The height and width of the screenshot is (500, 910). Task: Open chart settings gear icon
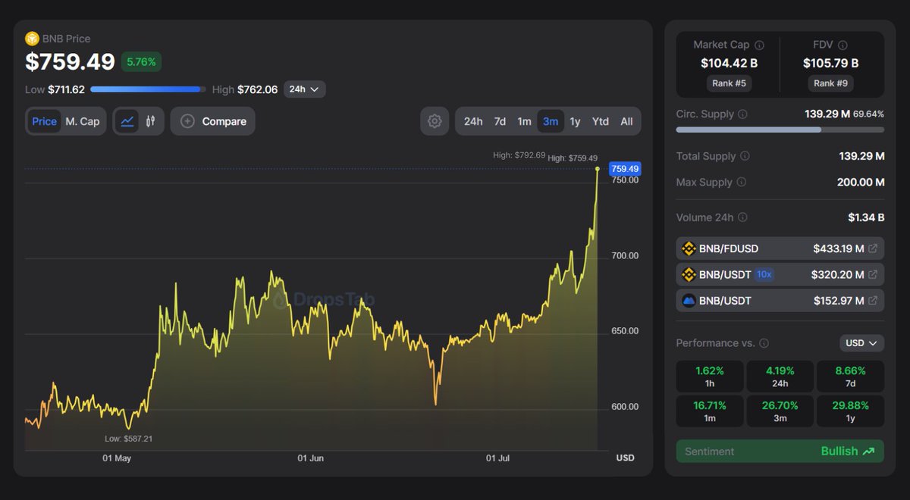pos(435,121)
